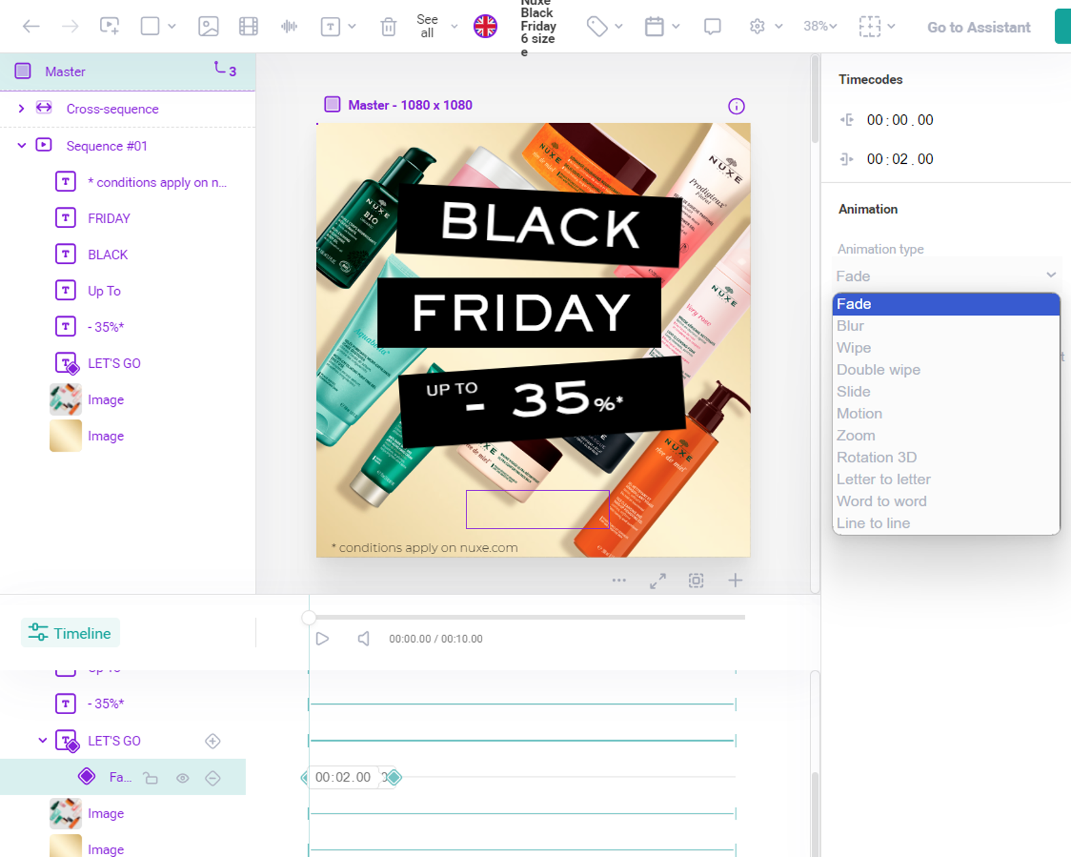This screenshot has height=857, width=1071.
Task: Expand the Cross-sequence tree node
Action: click(21, 109)
